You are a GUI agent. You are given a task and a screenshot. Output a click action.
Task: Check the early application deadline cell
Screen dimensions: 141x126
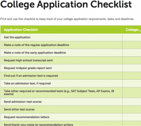(x=132, y=53)
